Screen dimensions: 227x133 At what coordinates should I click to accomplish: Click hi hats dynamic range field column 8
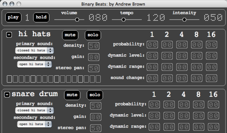click(197, 67)
